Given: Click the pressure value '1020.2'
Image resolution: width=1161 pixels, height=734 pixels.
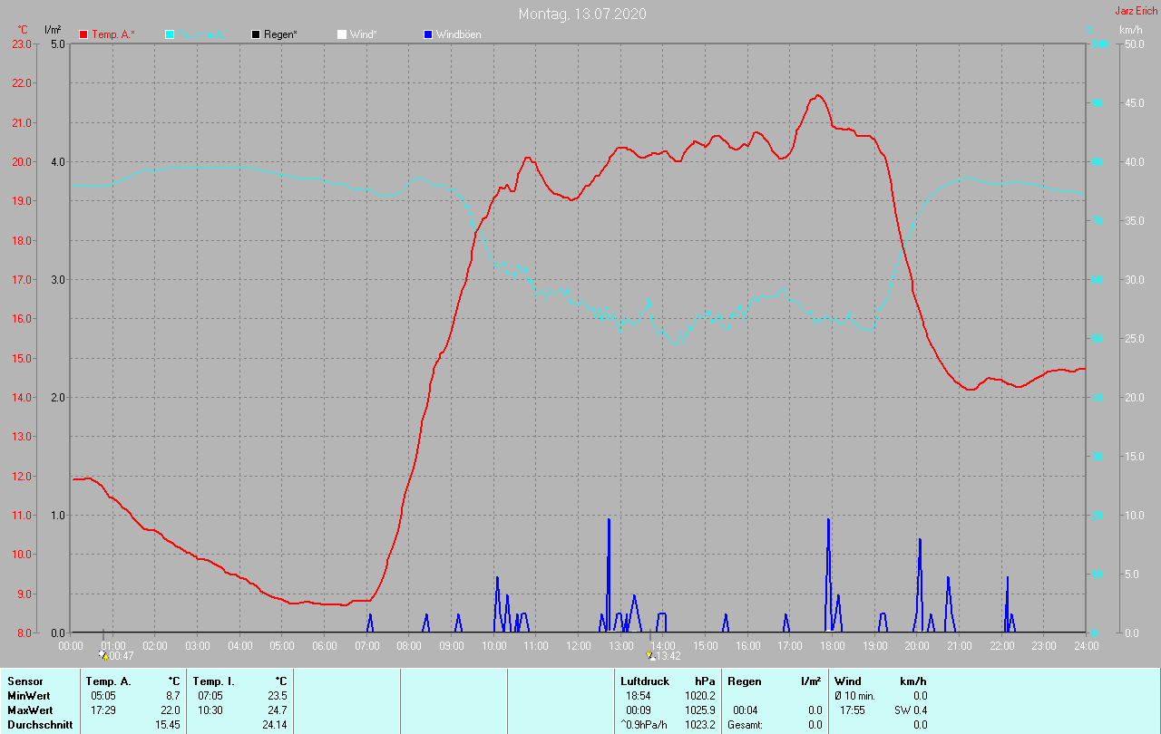Looking at the screenshot, I should tap(700, 696).
